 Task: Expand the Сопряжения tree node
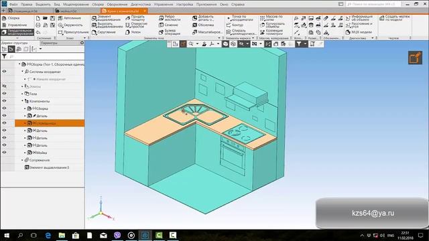[22, 160]
